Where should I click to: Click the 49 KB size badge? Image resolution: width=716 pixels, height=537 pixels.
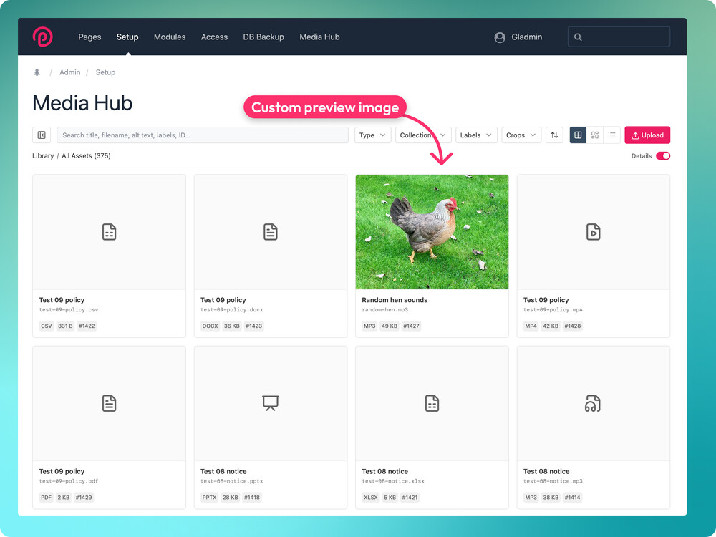click(390, 326)
